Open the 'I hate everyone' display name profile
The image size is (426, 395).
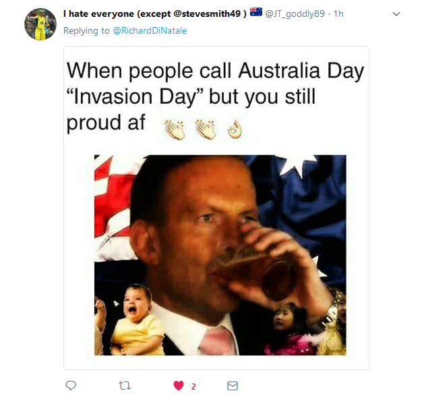[x=155, y=13]
